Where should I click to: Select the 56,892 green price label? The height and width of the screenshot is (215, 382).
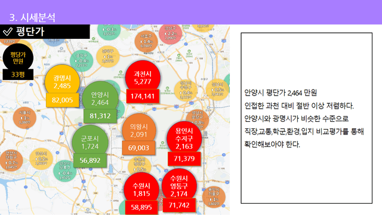click(90, 160)
